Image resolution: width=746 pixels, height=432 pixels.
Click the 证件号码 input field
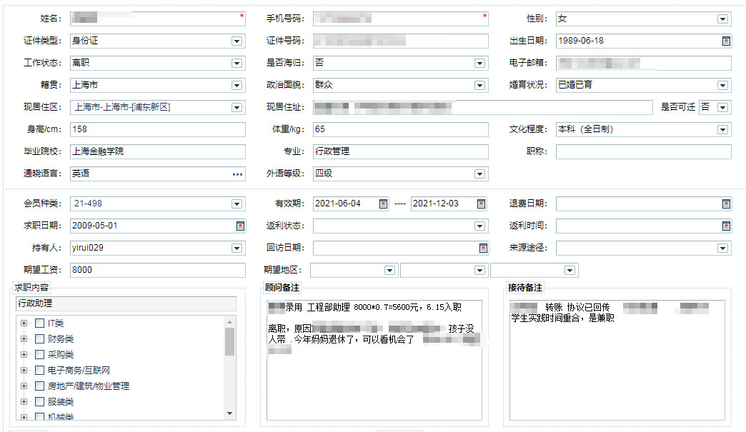401,41
